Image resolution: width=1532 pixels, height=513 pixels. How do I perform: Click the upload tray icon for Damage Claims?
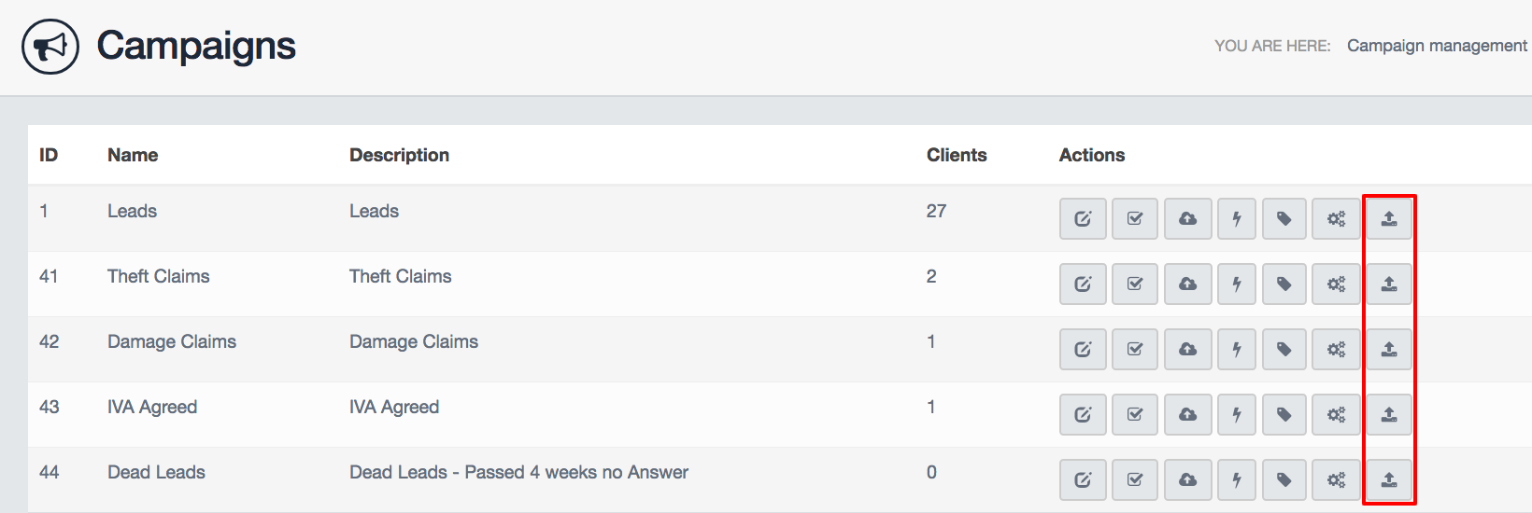tap(1389, 350)
